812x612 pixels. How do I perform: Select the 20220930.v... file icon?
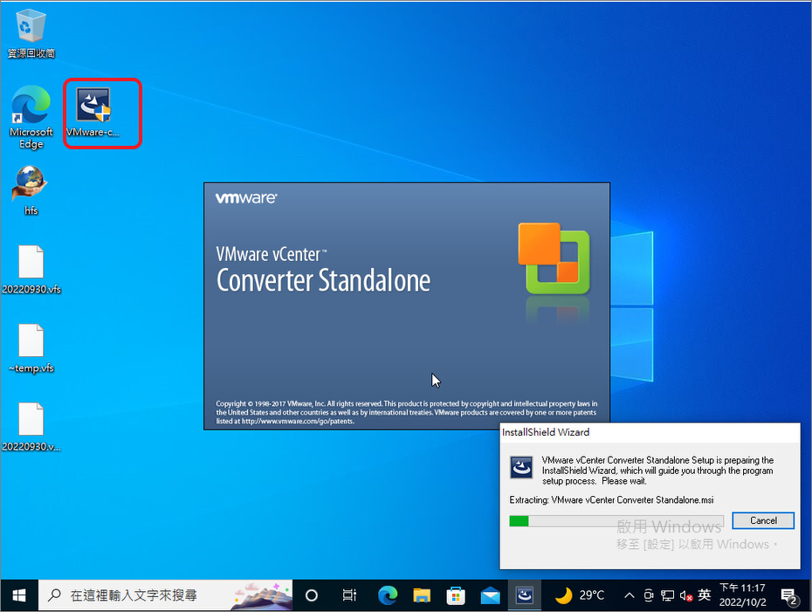click(x=31, y=427)
